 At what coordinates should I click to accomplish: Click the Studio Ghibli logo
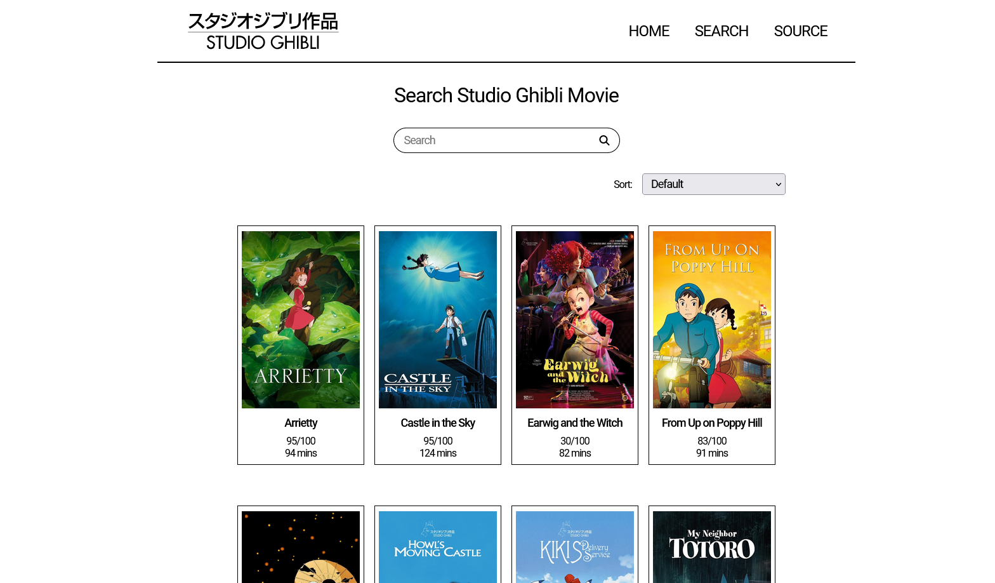coord(263,31)
